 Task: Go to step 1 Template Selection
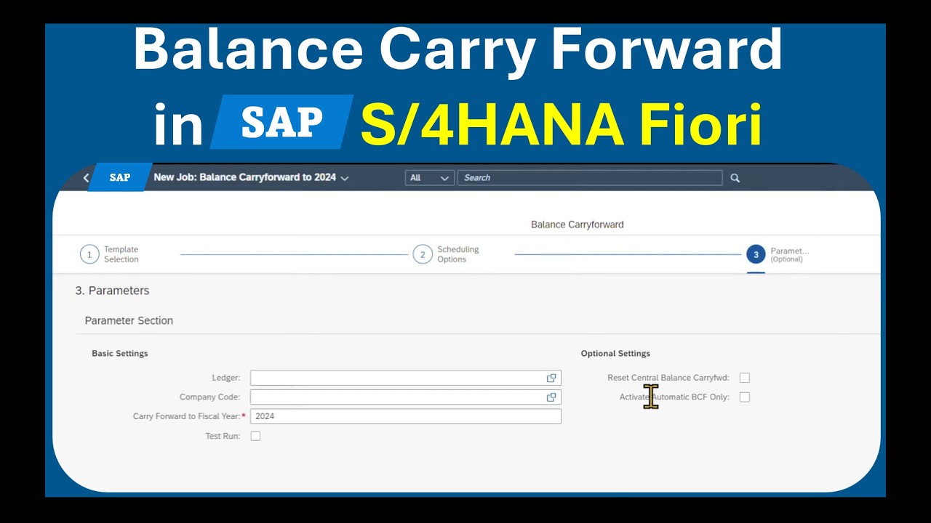(x=110, y=254)
